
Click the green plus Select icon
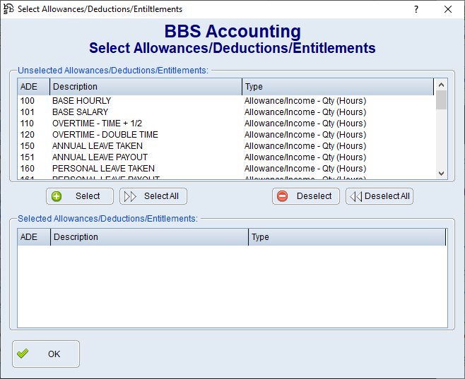pos(57,196)
